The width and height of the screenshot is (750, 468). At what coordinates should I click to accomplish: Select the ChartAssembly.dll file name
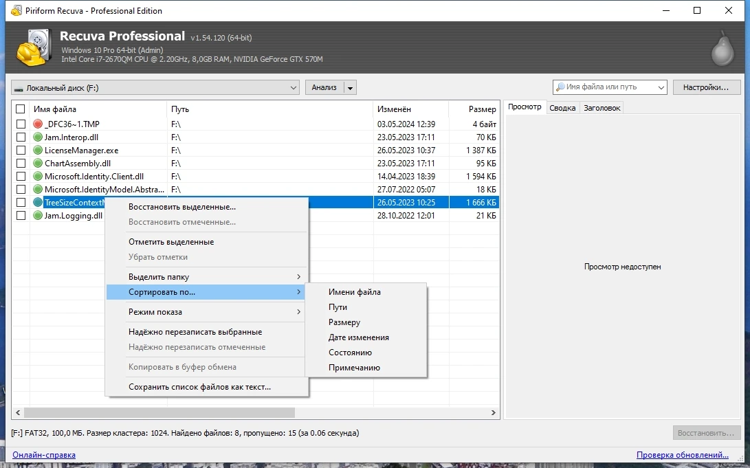point(78,163)
